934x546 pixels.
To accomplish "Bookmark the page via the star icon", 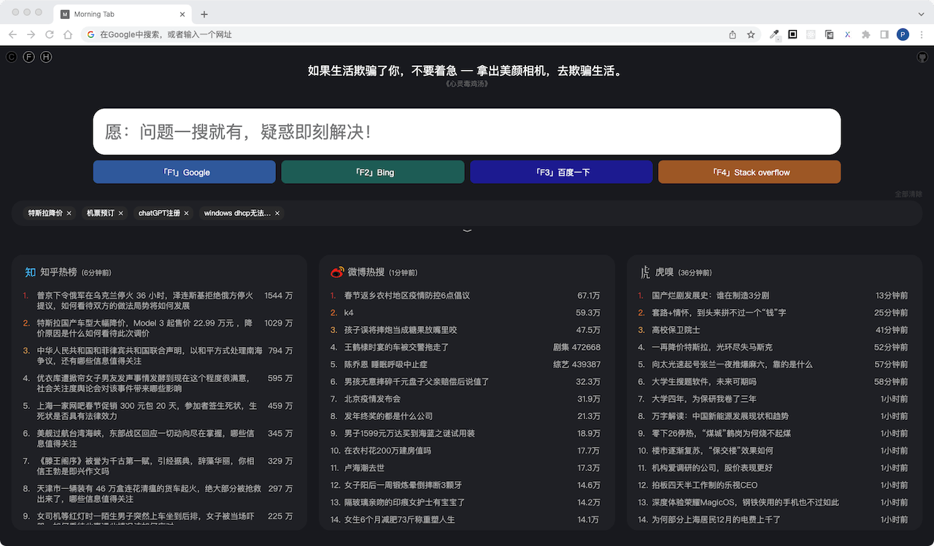I will 751,34.
